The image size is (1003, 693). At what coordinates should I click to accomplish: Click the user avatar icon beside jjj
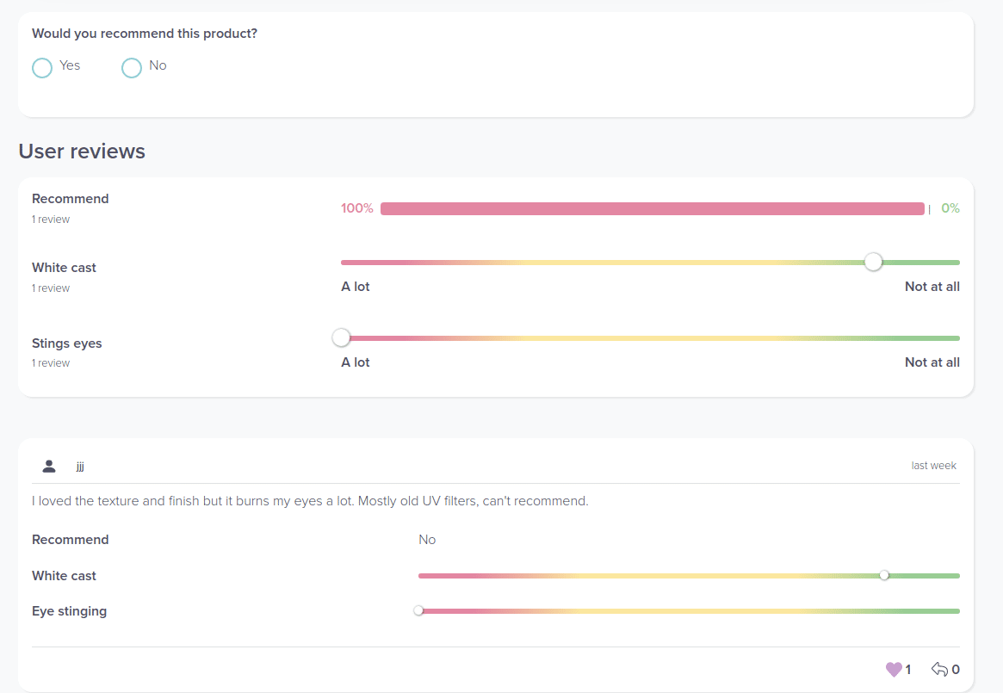coord(49,466)
